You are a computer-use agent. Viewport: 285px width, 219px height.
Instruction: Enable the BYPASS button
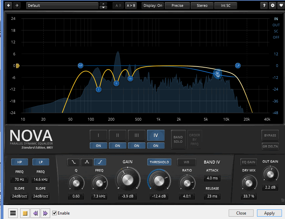click(270, 135)
